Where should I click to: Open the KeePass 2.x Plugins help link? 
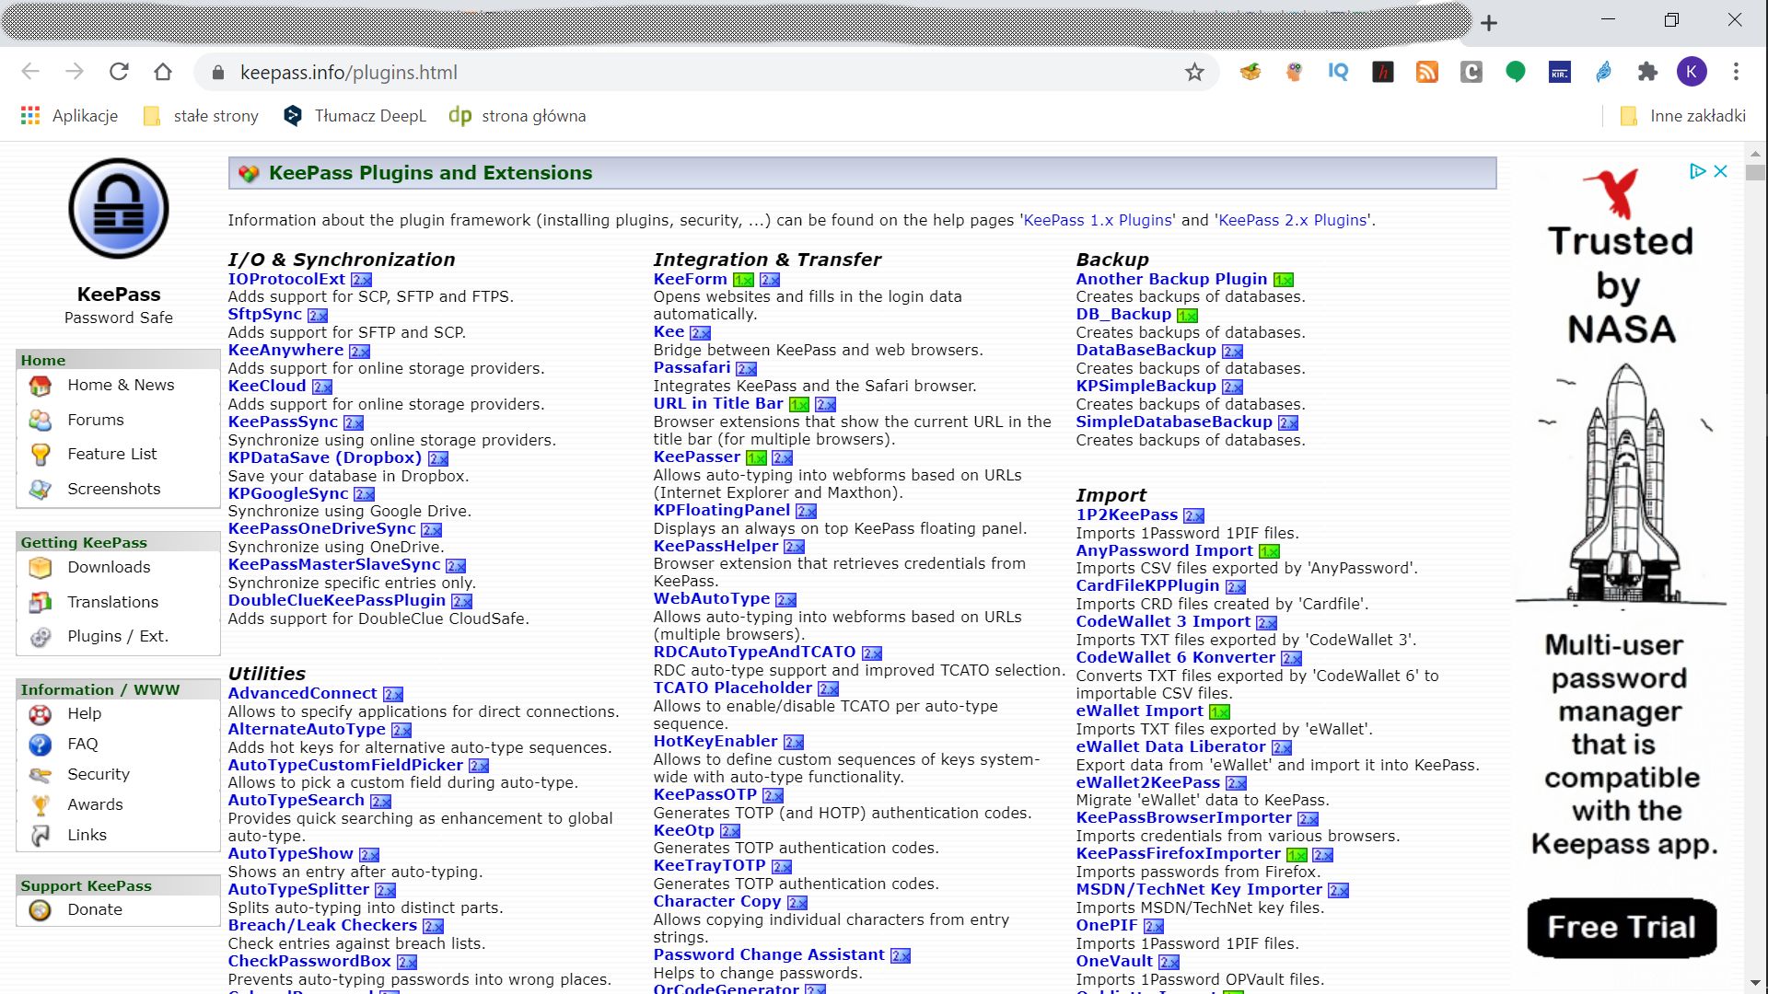[1292, 220]
